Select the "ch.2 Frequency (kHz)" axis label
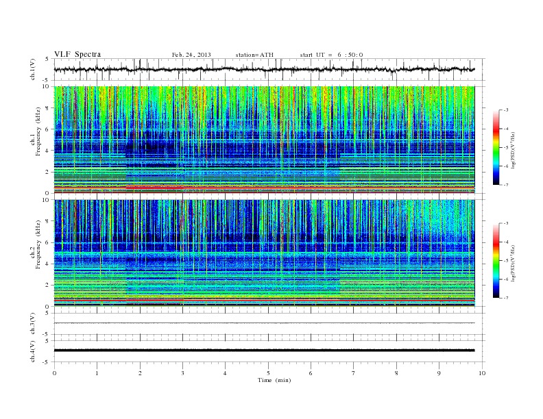The width and height of the screenshot is (543, 419). point(36,244)
